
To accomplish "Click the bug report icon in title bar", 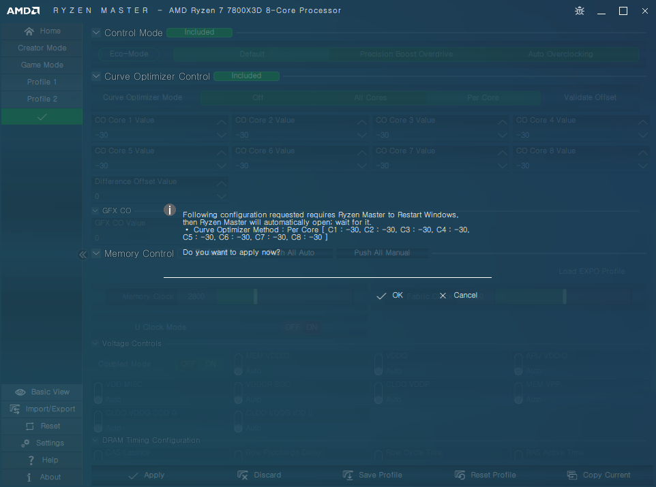I will coord(580,11).
